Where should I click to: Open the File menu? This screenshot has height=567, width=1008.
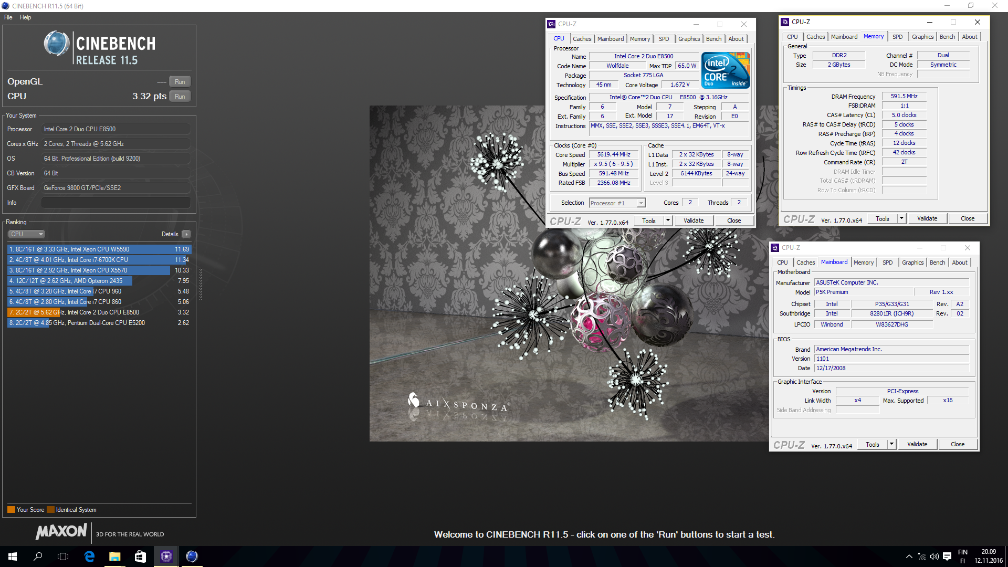8,17
